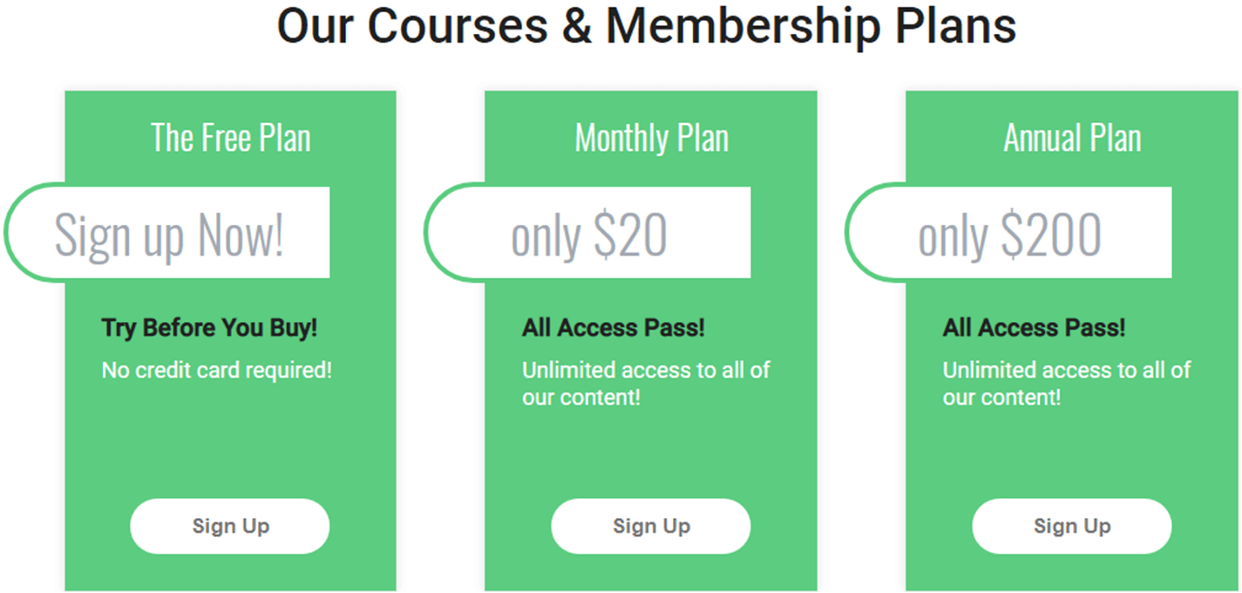Click Monthly Plan's unlimited access description
Screen dimensions: 1242x593
tap(646, 384)
